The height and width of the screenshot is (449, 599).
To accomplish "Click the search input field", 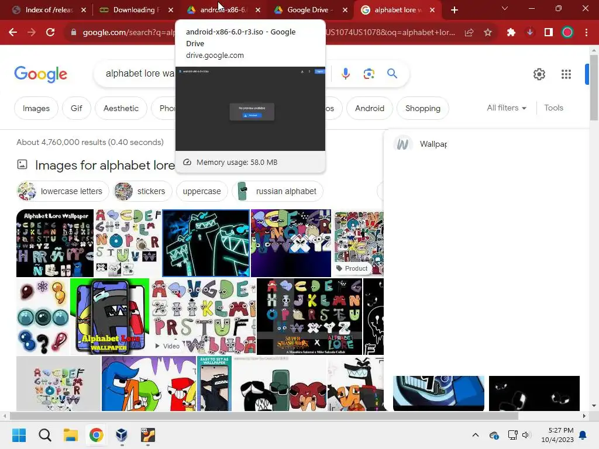I will (139, 73).
